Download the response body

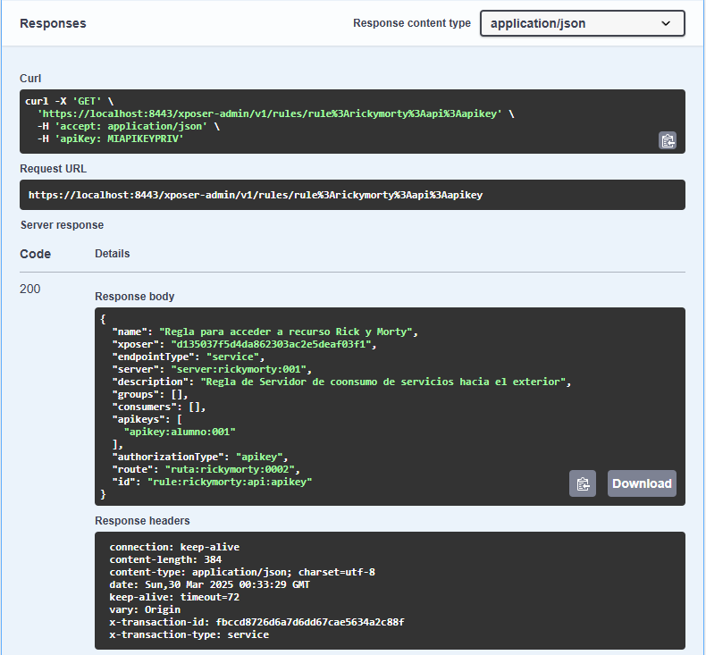(x=642, y=483)
